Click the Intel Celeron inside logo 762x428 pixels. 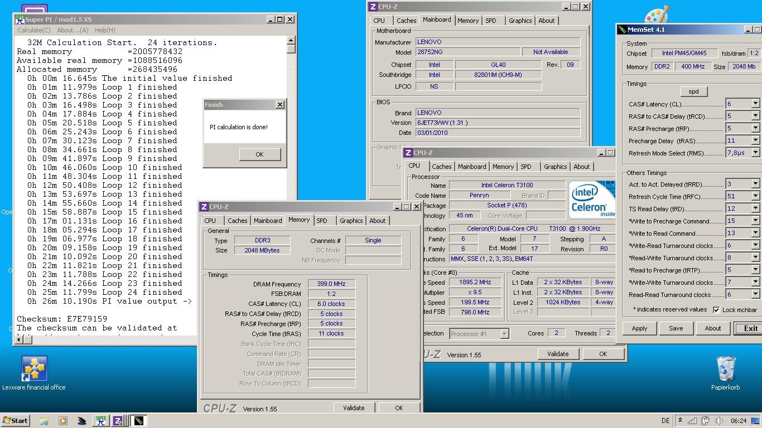pos(592,199)
